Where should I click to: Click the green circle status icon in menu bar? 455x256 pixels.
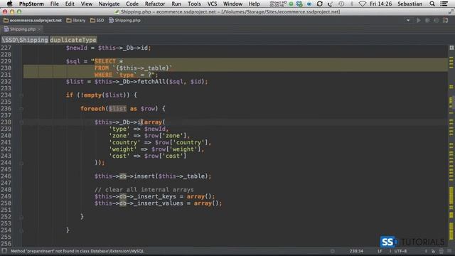[x=291, y=4]
